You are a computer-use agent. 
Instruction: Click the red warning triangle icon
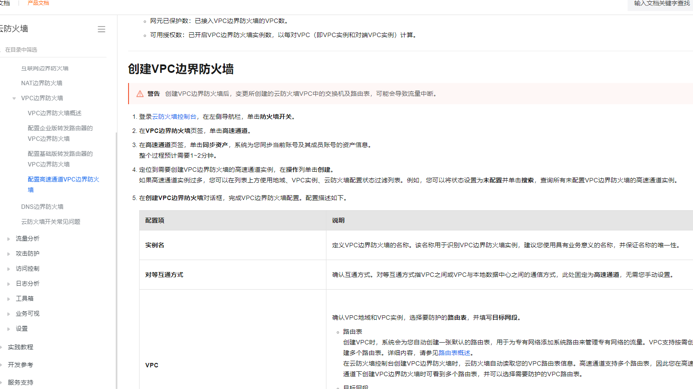(x=140, y=94)
